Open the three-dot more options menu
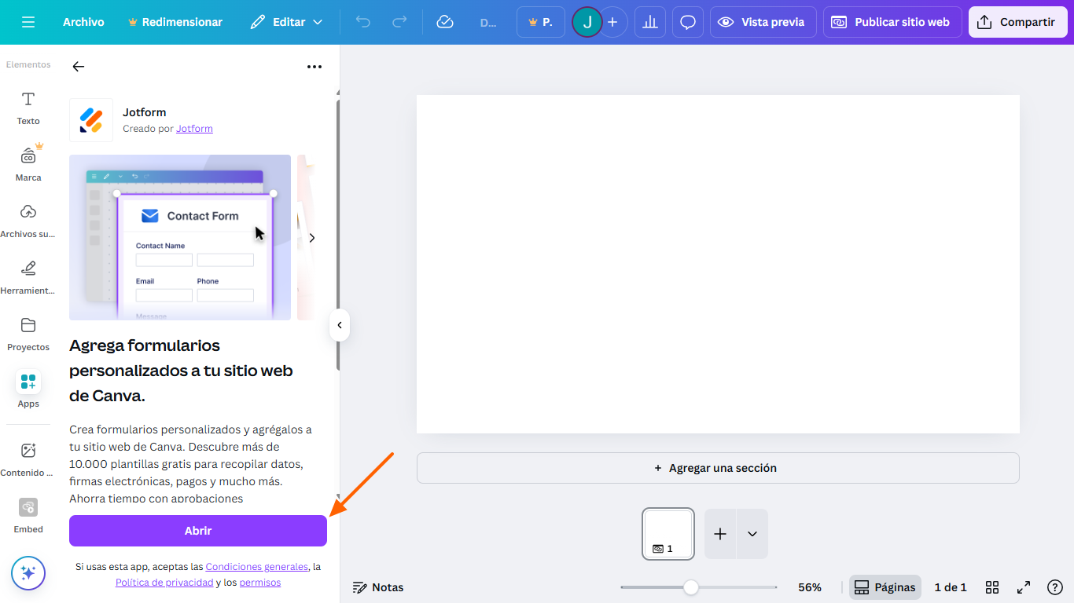1074x603 pixels. tap(314, 67)
